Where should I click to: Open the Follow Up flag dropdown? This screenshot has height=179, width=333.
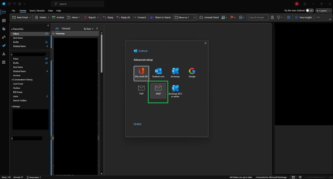click(x=233, y=18)
